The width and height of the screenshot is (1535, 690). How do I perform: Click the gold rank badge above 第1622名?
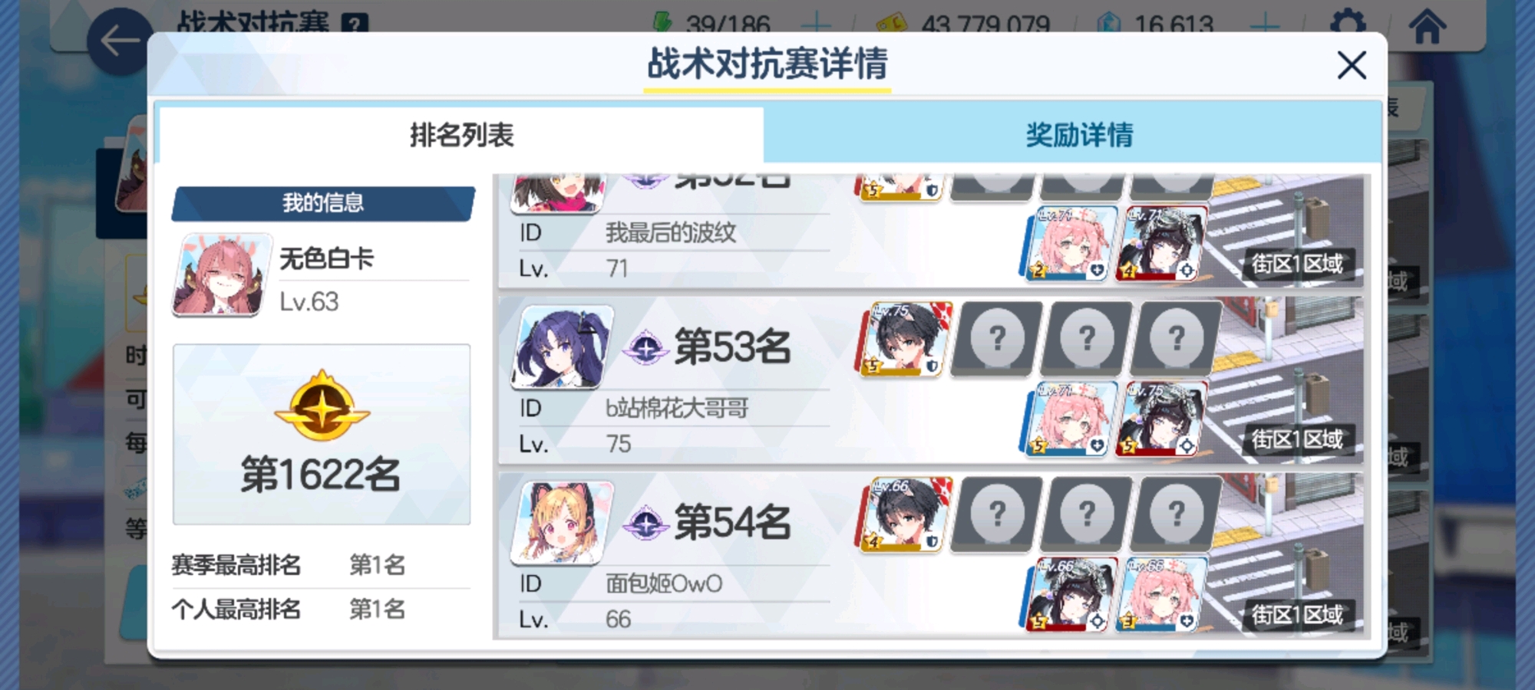[322, 406]
